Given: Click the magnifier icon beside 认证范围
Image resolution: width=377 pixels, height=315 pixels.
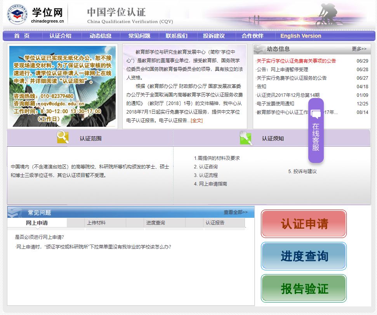Looking at the screenshot, I should click(x=63, y=137).
